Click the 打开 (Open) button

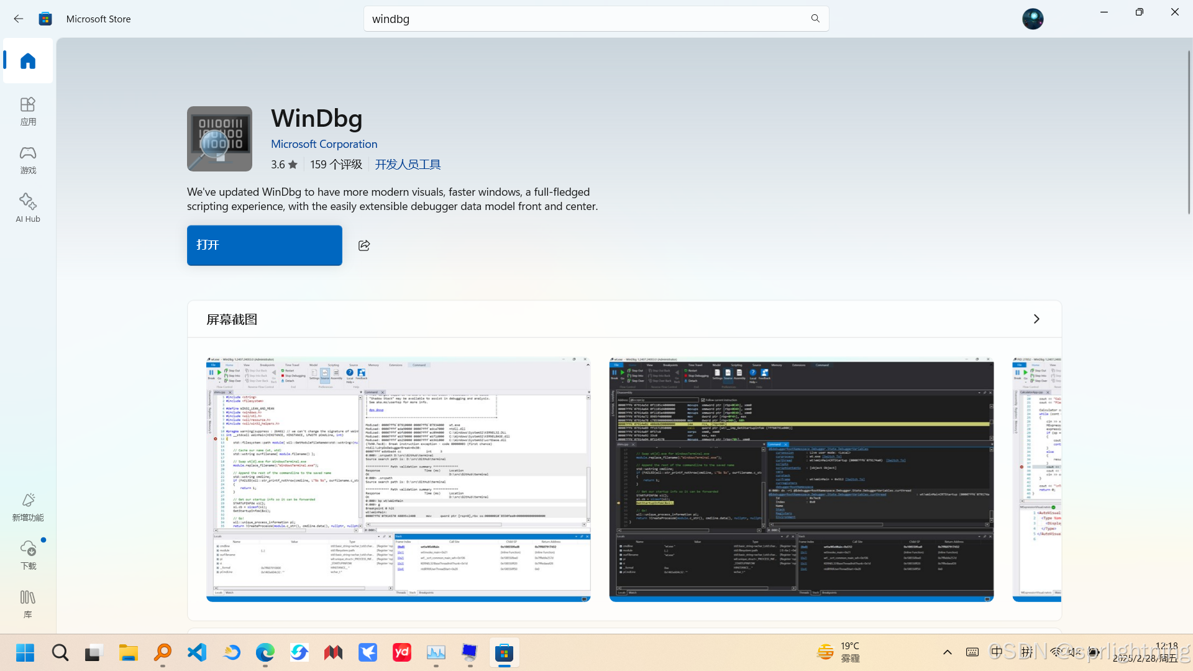265,245
